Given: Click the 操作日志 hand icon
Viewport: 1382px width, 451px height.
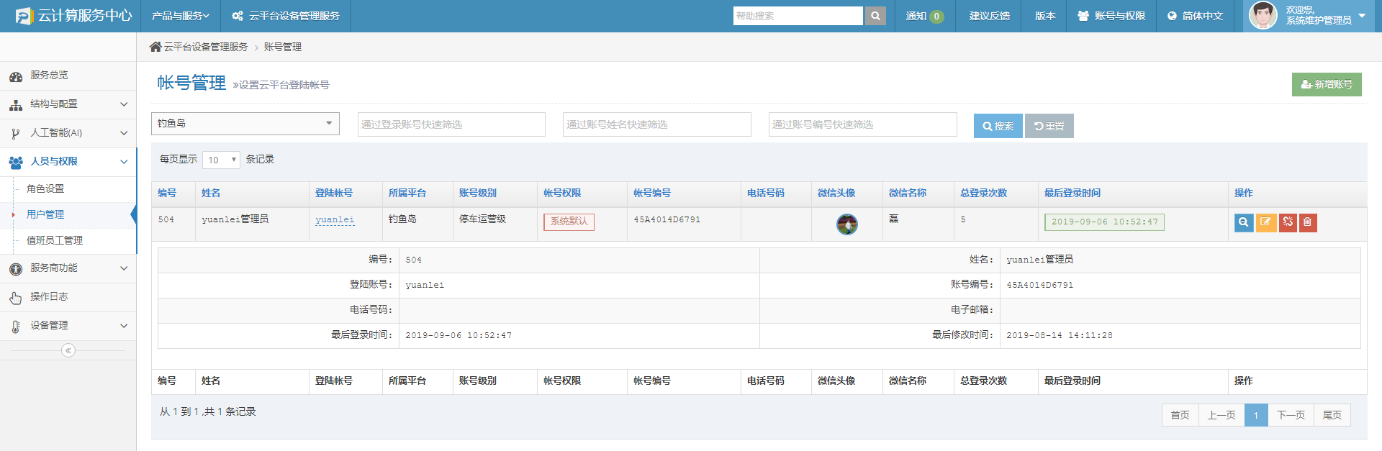Looking at the screenshot, I should tap(15, 297).
